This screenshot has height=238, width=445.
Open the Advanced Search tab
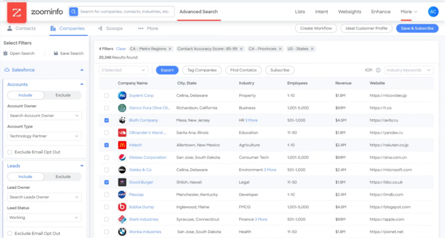tap(199, 12)
